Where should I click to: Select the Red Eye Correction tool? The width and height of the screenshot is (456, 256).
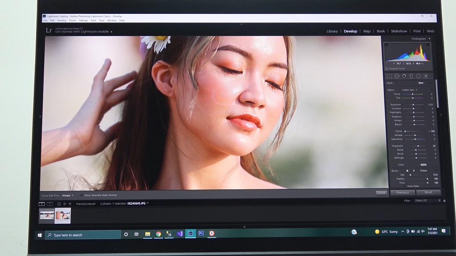404,76
